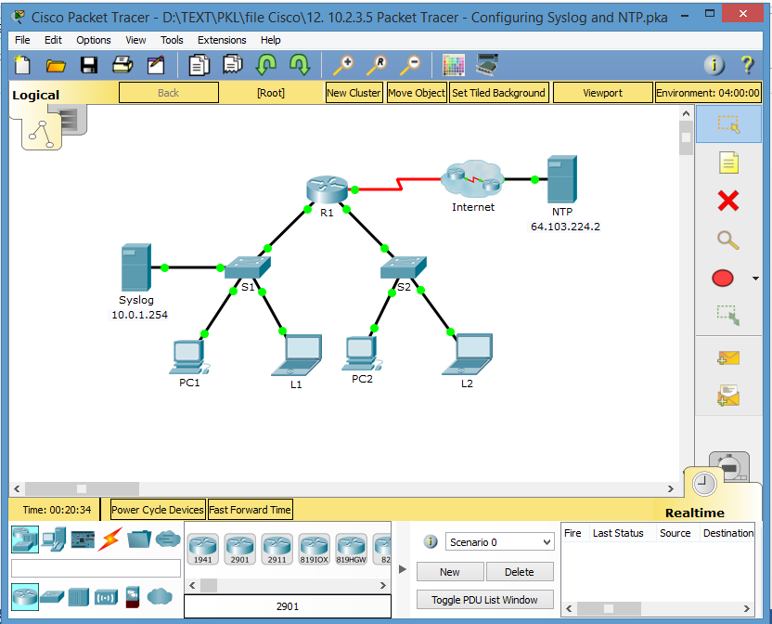Choose the red X Delete tool
This screenshot has width=772, height=624.
728,201
